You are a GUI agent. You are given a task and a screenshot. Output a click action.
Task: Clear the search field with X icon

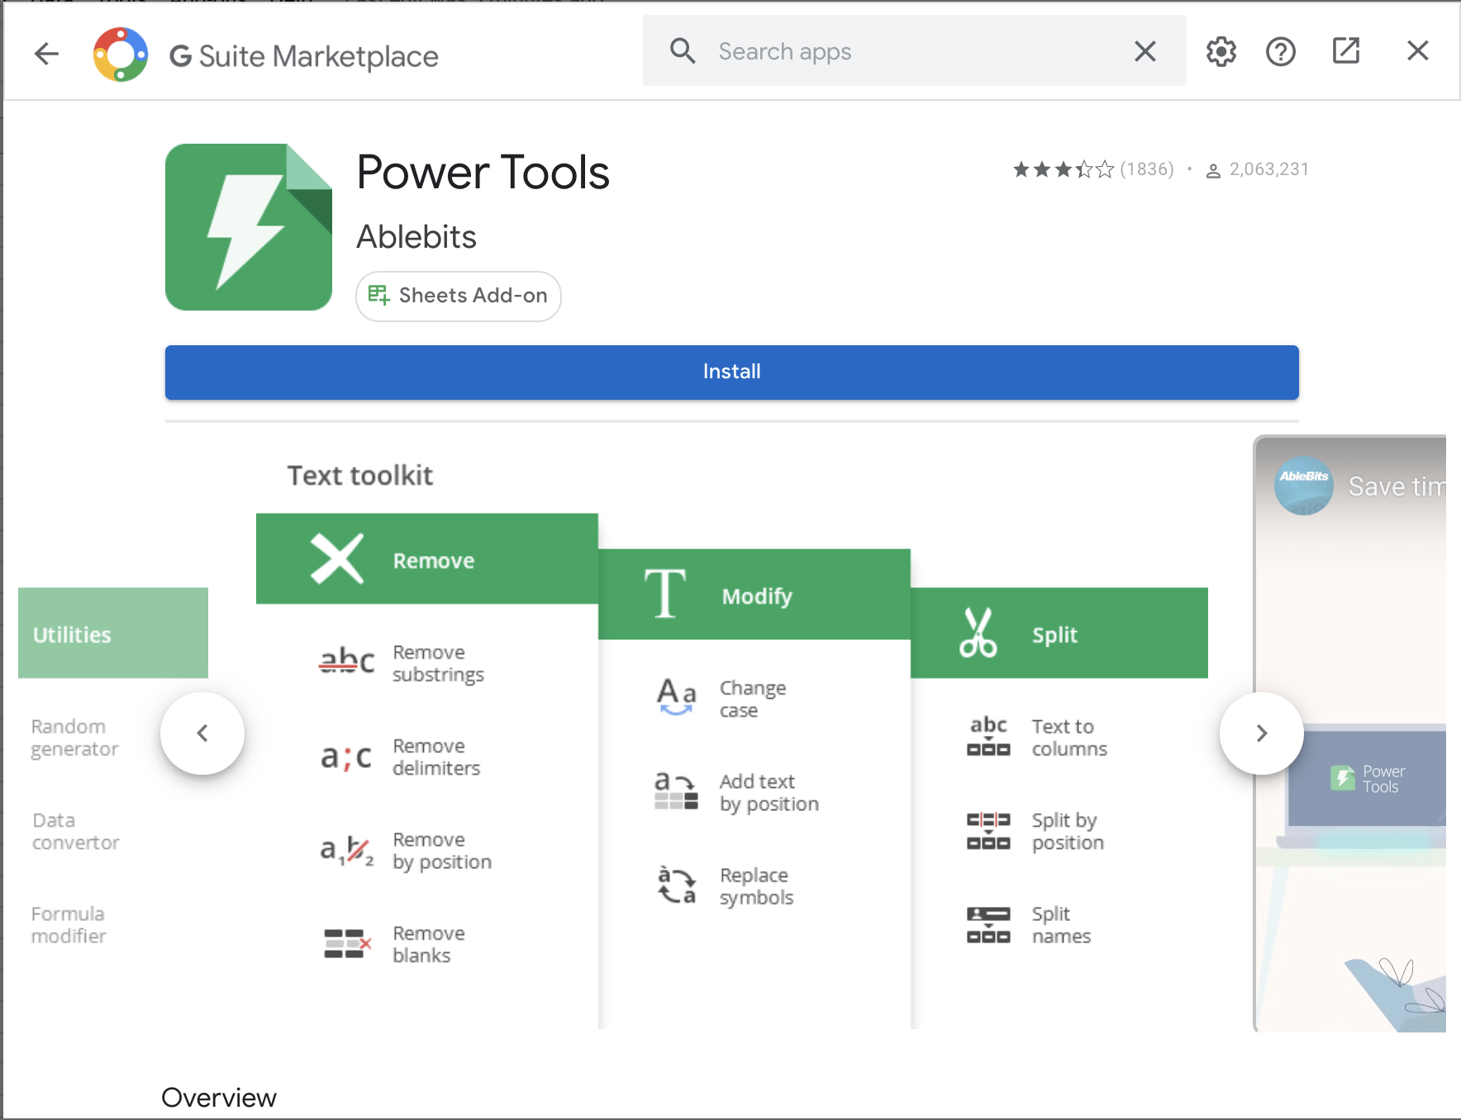pos(1145,51)
